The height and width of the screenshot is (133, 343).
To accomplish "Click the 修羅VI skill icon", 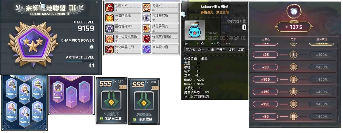I will coord(146,7).
